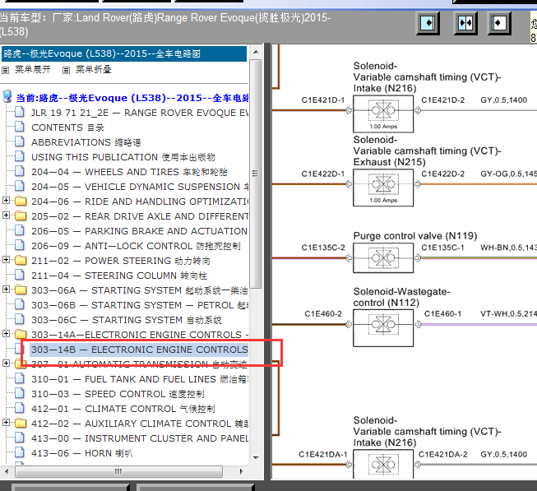Screen dimensions: 537x491
Task: Click the 205-02 folder icon
Action: coord(21,216)
